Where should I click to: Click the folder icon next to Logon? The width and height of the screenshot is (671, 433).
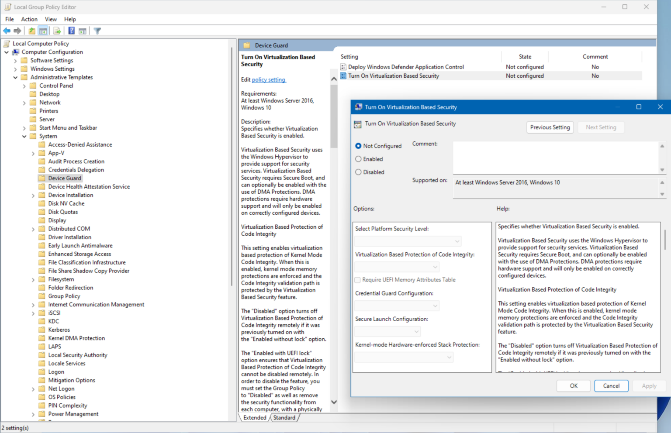point(42,372)
